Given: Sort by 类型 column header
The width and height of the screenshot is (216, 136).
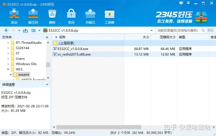Looking at the screenshot, I should (x=193, y=37).
